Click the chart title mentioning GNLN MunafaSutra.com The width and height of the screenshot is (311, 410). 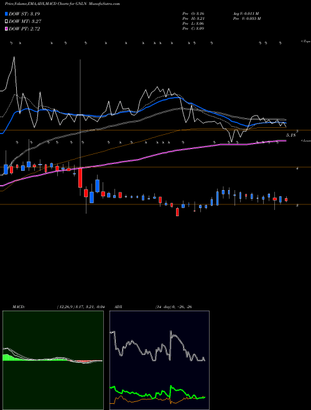click(x=62, y=4)
